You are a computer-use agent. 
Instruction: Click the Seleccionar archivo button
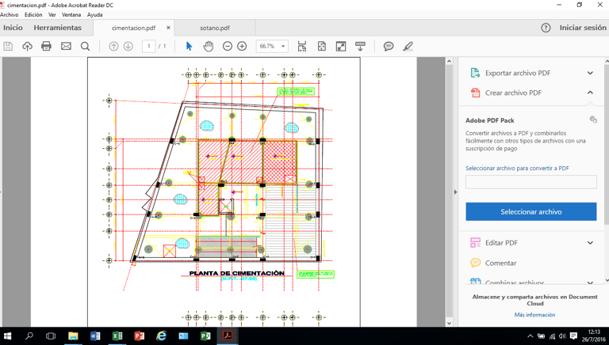pyautogui.click(x=531, y=211)
